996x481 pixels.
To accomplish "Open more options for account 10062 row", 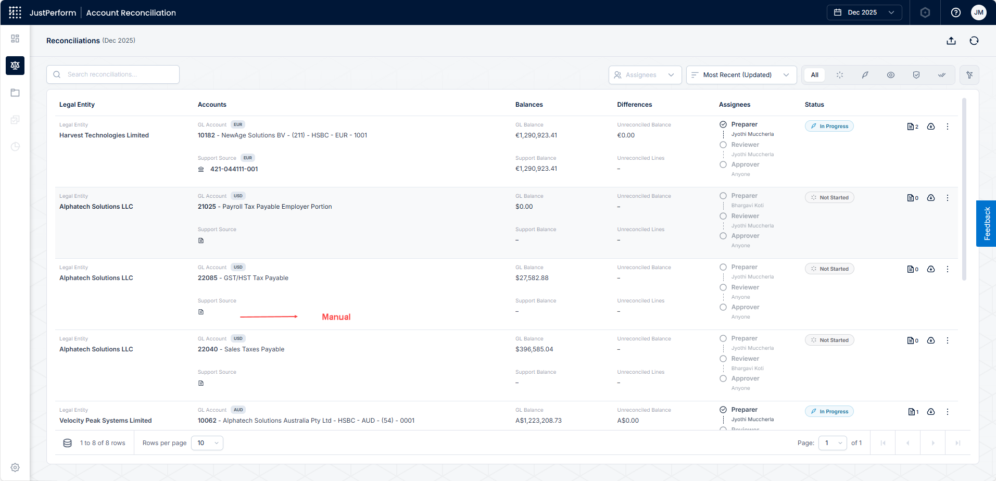I will (948, 412).
